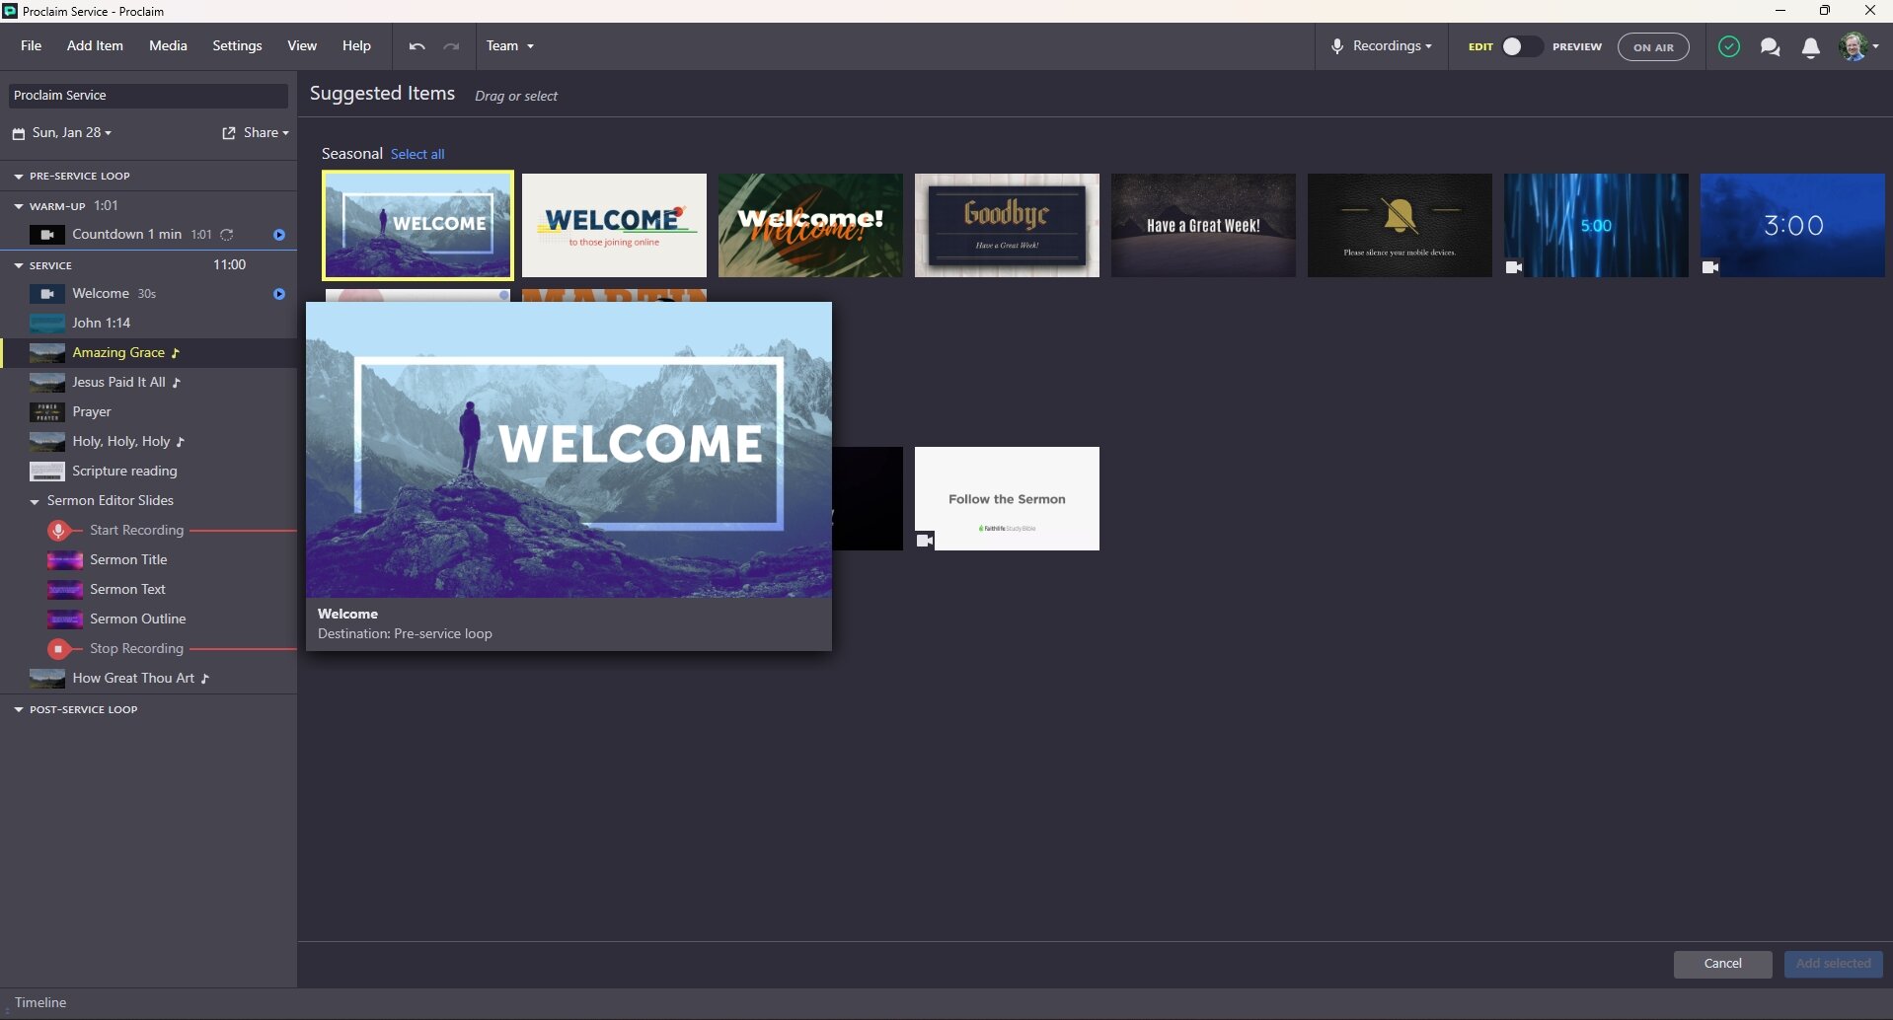Play the Welcome 30s video item
Viewport: 1893px width, 1020px height.
pos(279,293)
